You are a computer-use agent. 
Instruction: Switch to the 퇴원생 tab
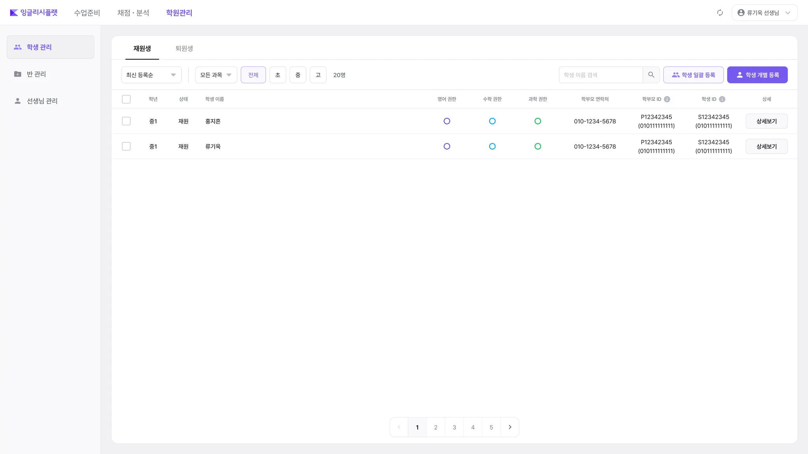[184, 48]
